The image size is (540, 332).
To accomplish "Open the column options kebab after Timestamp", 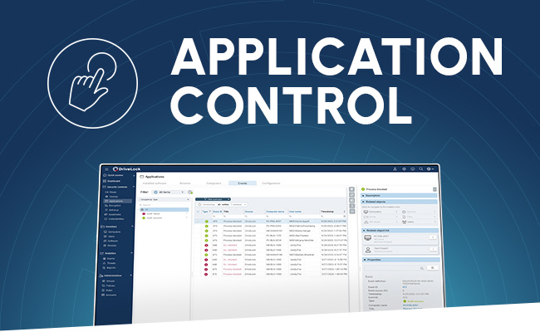I will (x=344, y=212).
